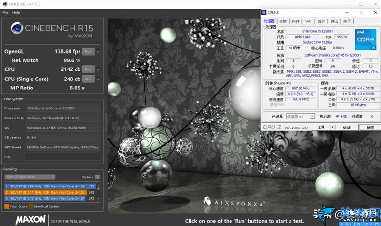The width and height of the screenshot is (381, 226).
Task: Click the 18 MBytes L3 cache value
Action: (x=358, y=105)
